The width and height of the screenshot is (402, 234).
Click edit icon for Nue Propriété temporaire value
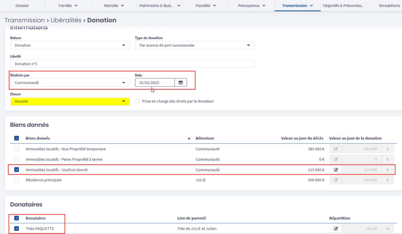[x=336, y=149]
